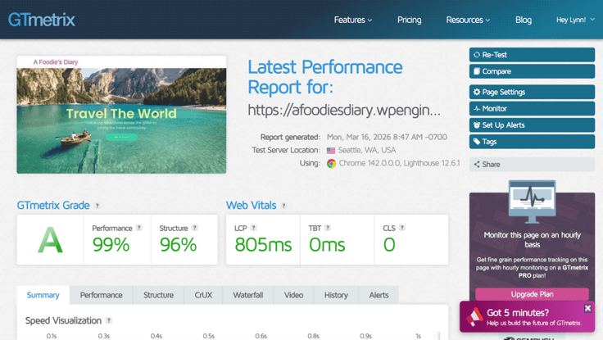
Task: Go to the Pricing page
Action: click(x=409, y=20)
